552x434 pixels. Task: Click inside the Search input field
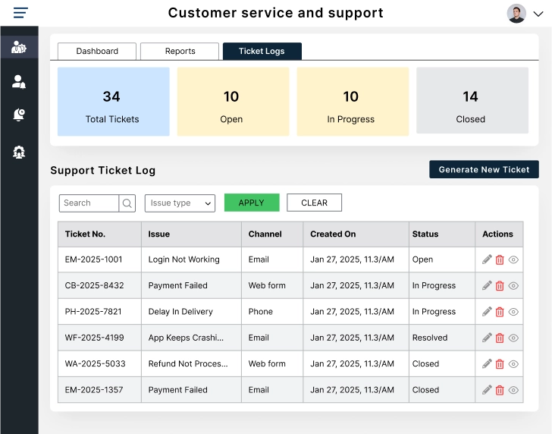point(89,203)
